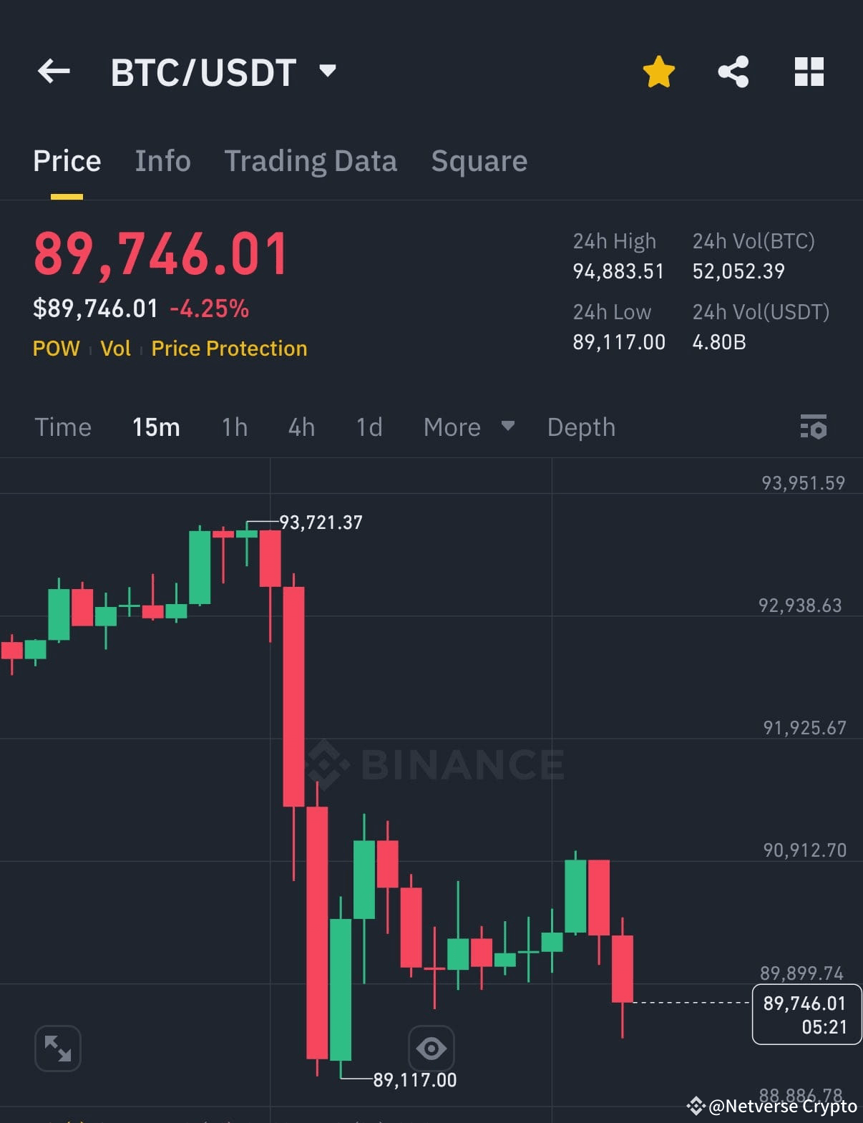Open sharing options via the share icon
The height and width of the screenshot is (1123, 863).
coord(733,71)
